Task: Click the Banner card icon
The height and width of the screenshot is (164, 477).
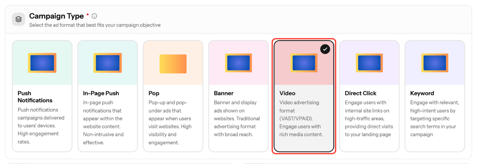Action: (238, 63)
